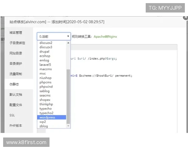
Task: Choose thinkphp in the dropdown list
Action: point(46,104)
